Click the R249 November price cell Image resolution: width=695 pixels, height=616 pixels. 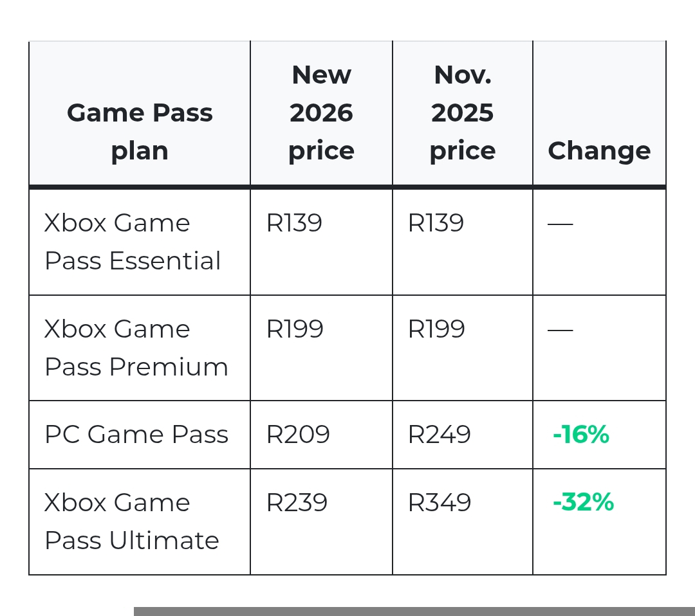pos(440,435)
